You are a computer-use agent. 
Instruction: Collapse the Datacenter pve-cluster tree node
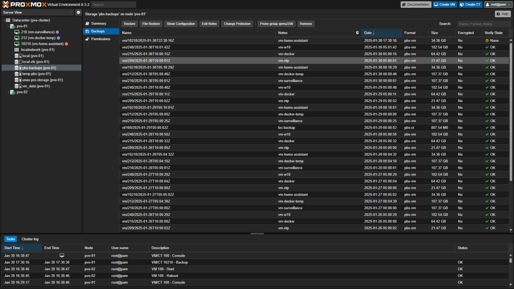click(4, 20)
